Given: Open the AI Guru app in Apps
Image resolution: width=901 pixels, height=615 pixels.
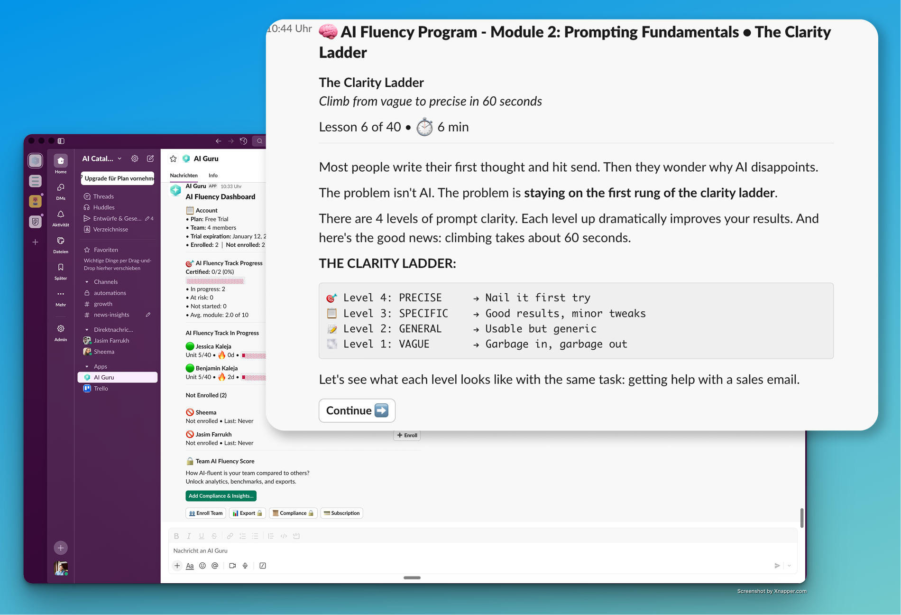Looking at the screenshot, I should 104,377.
